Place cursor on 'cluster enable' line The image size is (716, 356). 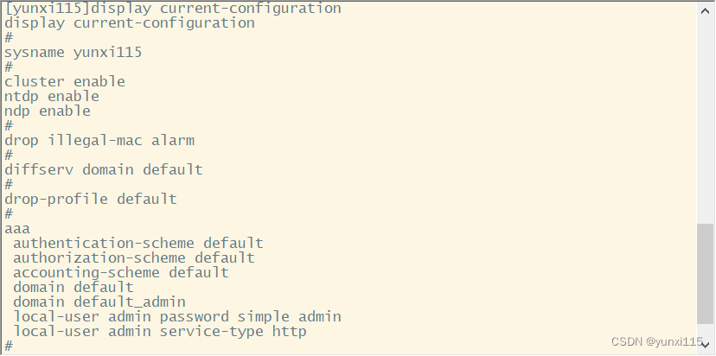tap(65, 81)
